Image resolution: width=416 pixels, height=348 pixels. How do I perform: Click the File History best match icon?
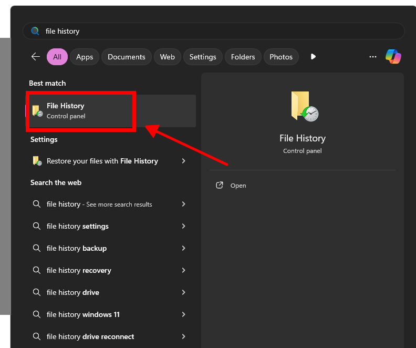(x=37, y=111)
